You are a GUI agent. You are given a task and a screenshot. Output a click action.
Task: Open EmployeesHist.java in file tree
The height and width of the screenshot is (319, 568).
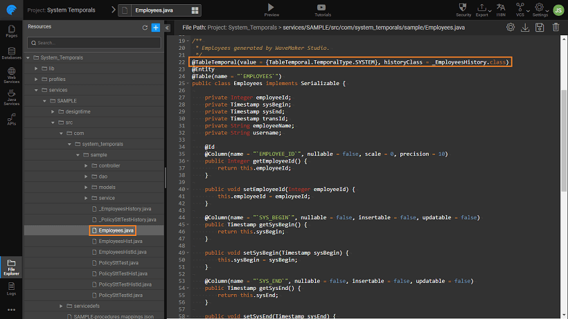click(120, 241)
